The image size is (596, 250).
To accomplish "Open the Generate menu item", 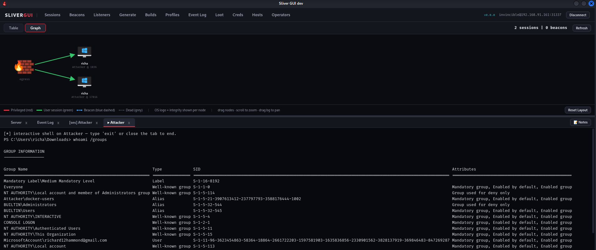I will point(127,15).
